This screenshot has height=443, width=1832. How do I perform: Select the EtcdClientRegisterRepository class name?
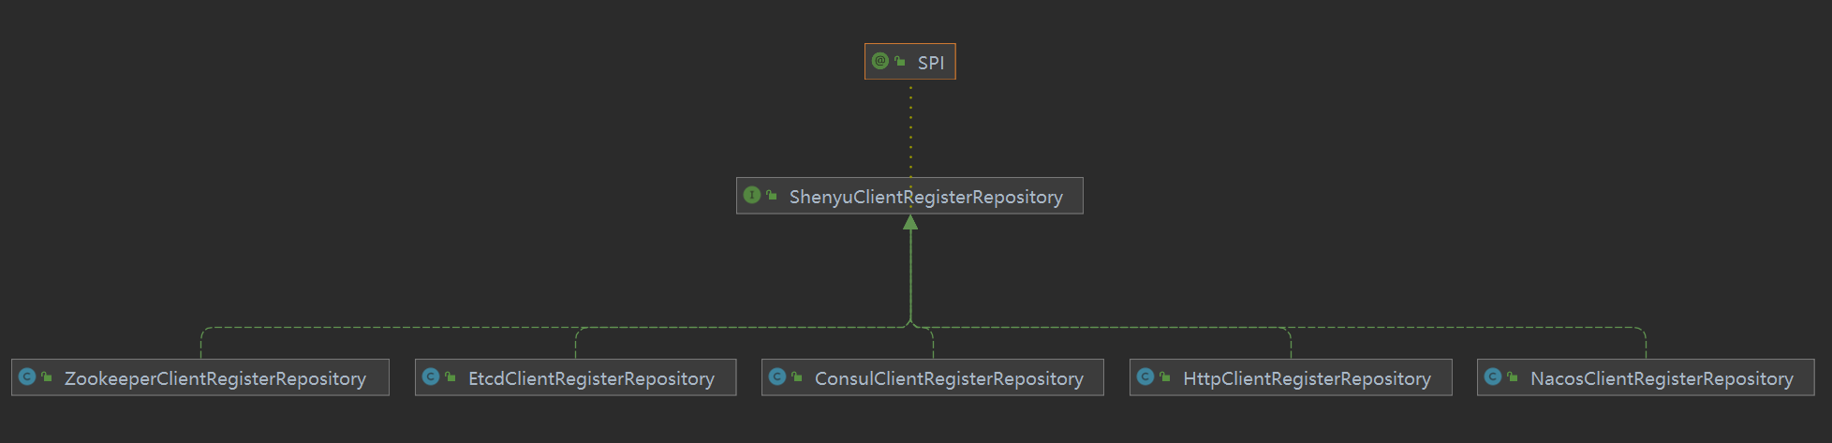591,378
